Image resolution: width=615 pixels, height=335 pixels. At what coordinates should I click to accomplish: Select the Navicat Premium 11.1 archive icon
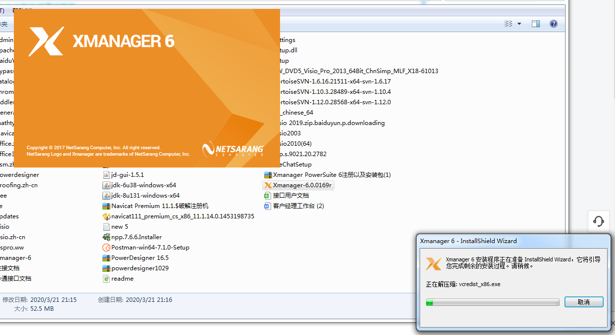pyautogui.click(x=106, y=206)
